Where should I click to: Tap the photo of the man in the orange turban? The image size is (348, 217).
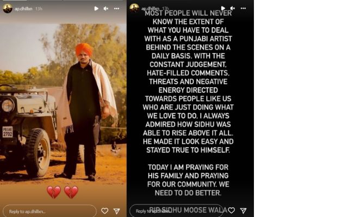point(63,104)
